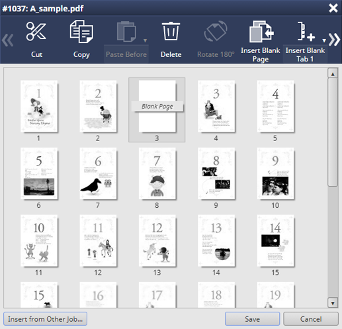Show more tools with right double-chevron
The width and height of the screenshot is (342, 329).
coord(334,40)
